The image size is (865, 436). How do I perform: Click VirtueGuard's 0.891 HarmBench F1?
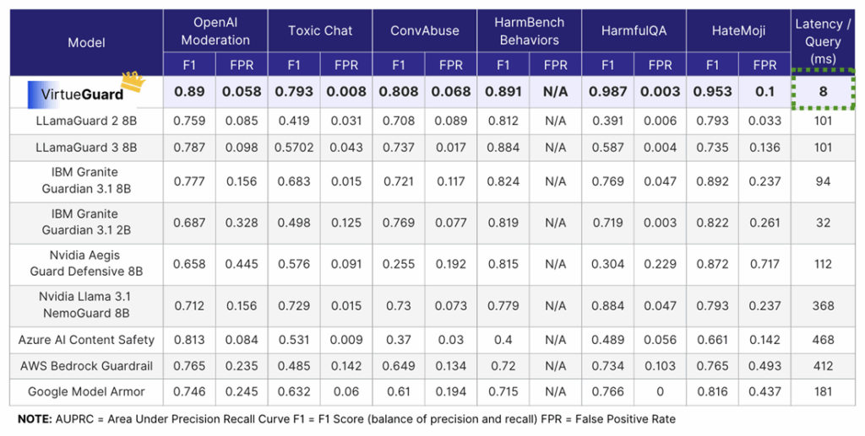point(503,92)
